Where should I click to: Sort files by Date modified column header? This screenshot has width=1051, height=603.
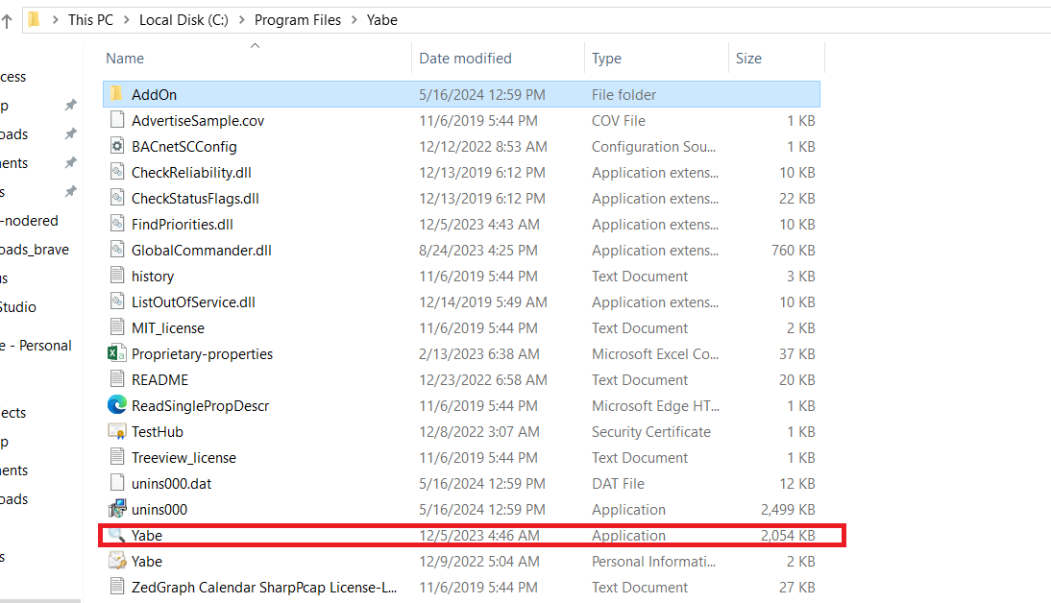click(465, 59)
